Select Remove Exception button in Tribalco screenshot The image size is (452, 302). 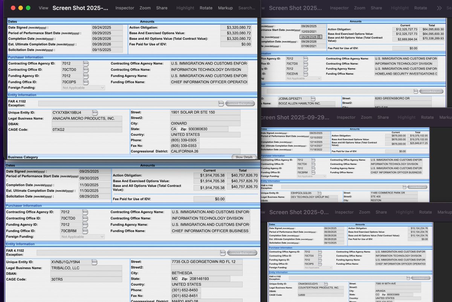(x=242, y=253)
